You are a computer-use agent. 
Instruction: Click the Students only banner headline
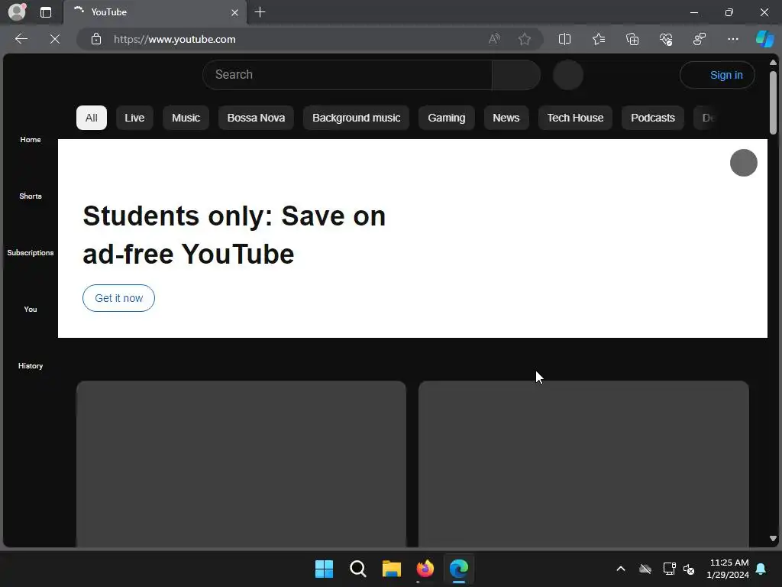[234, 235]
